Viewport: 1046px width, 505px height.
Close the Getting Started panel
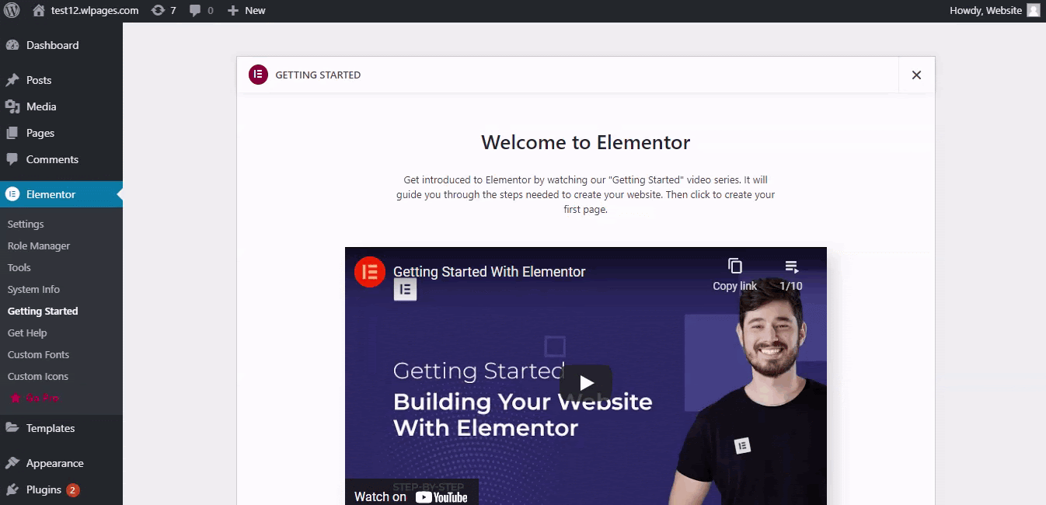[916, 75]
